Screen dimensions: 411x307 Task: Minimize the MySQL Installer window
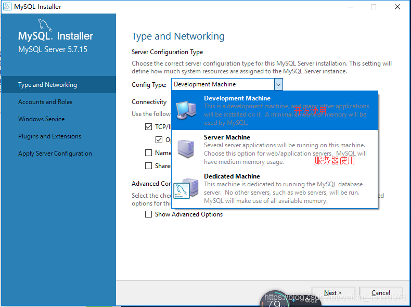pyautogui.click(x=350, y=7)
